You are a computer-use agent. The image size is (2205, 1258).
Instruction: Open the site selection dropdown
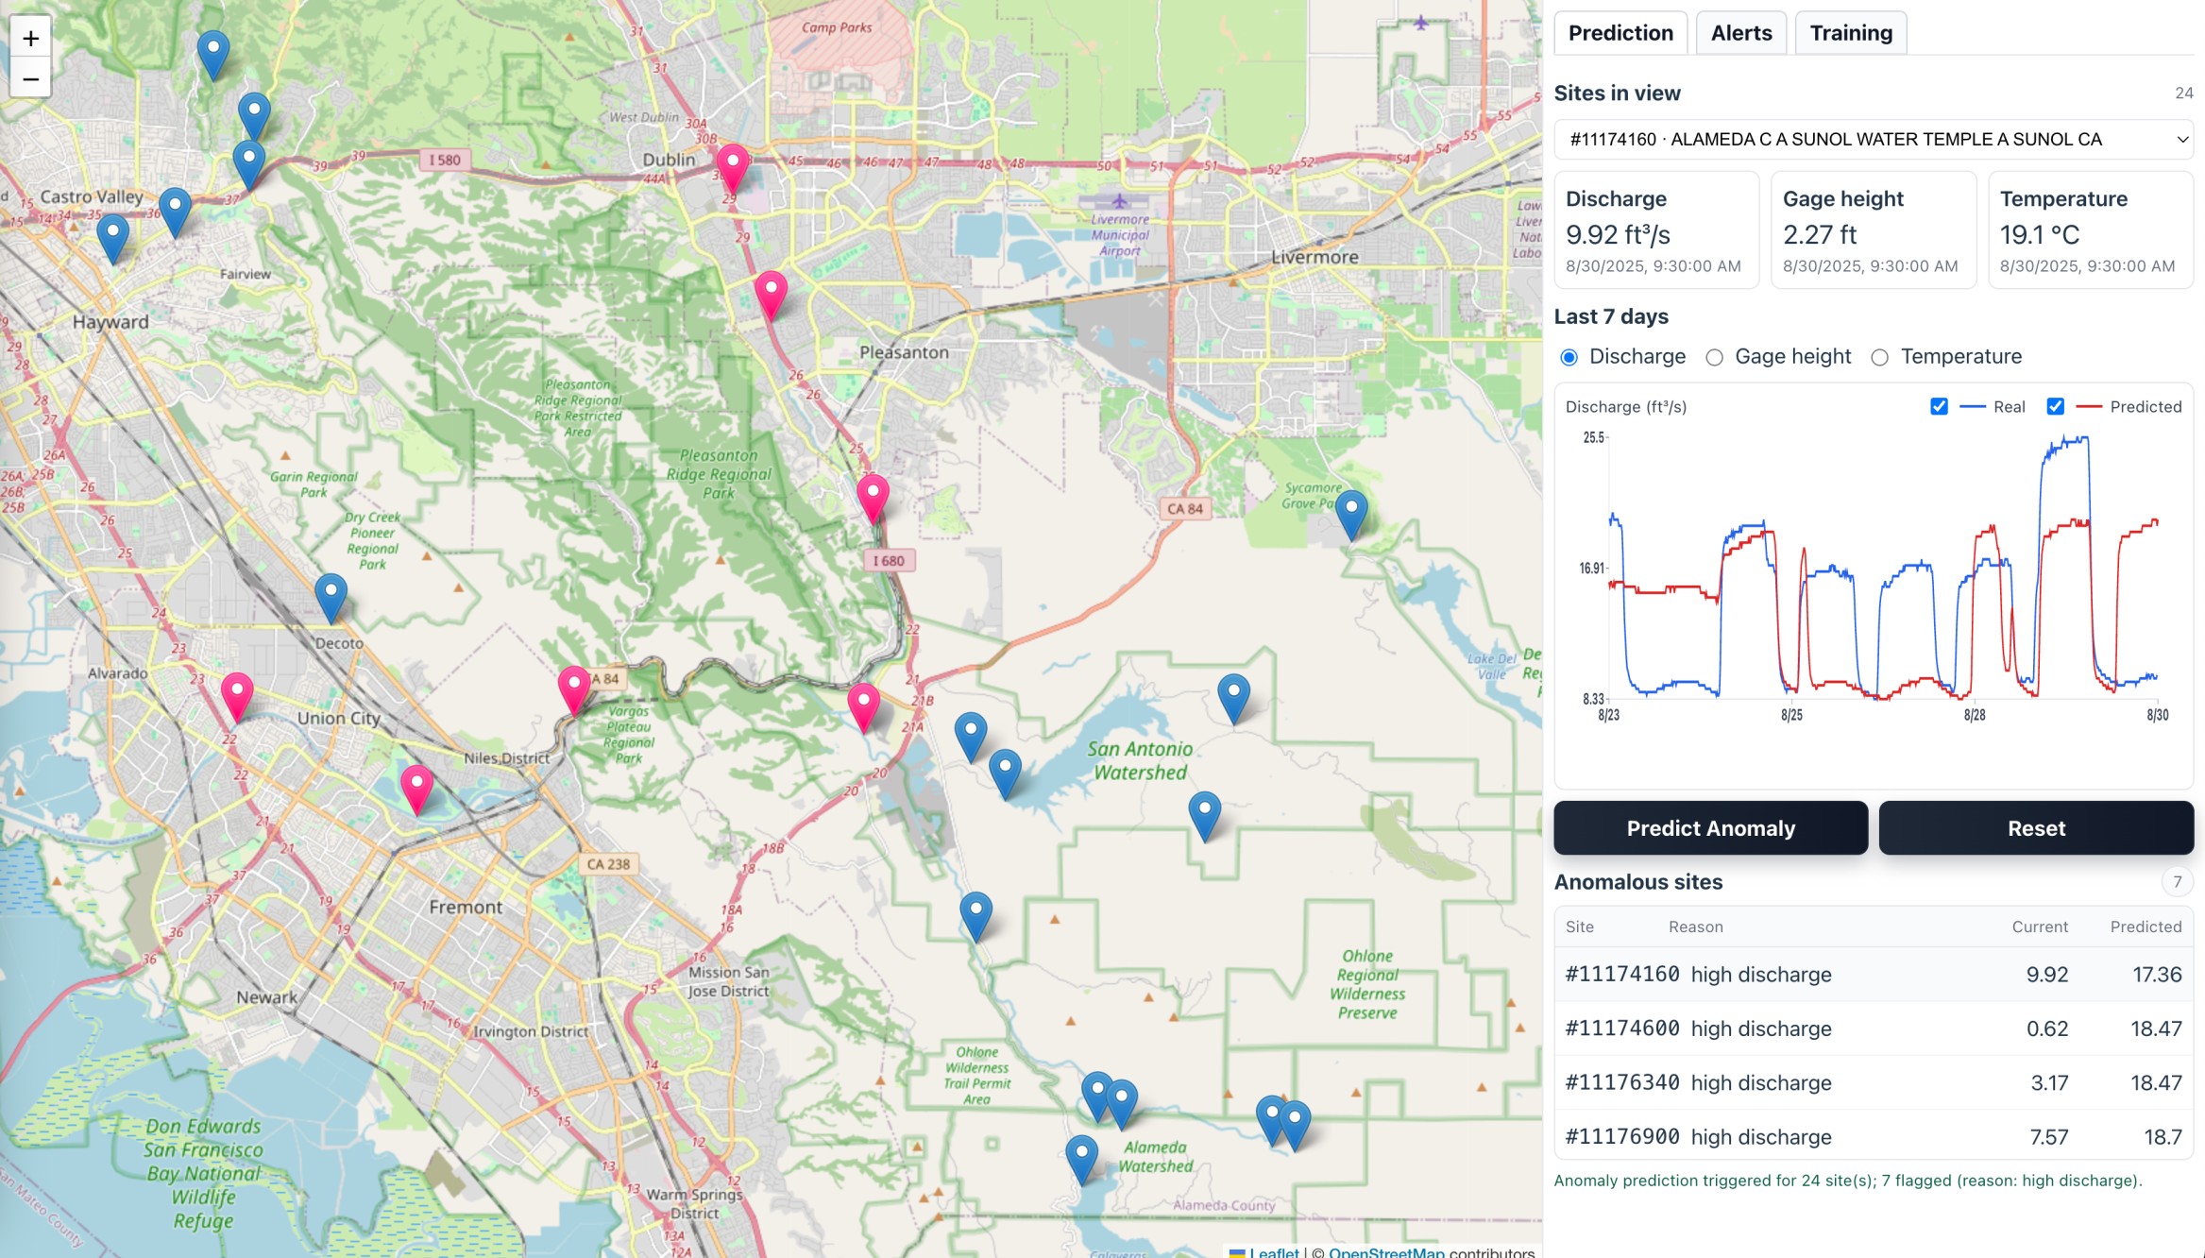pos(1873,140)
